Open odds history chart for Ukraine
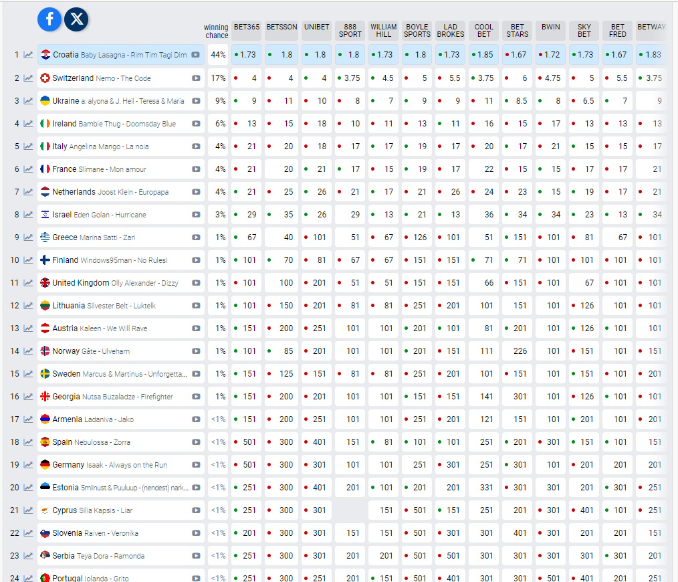 [28, 101]
